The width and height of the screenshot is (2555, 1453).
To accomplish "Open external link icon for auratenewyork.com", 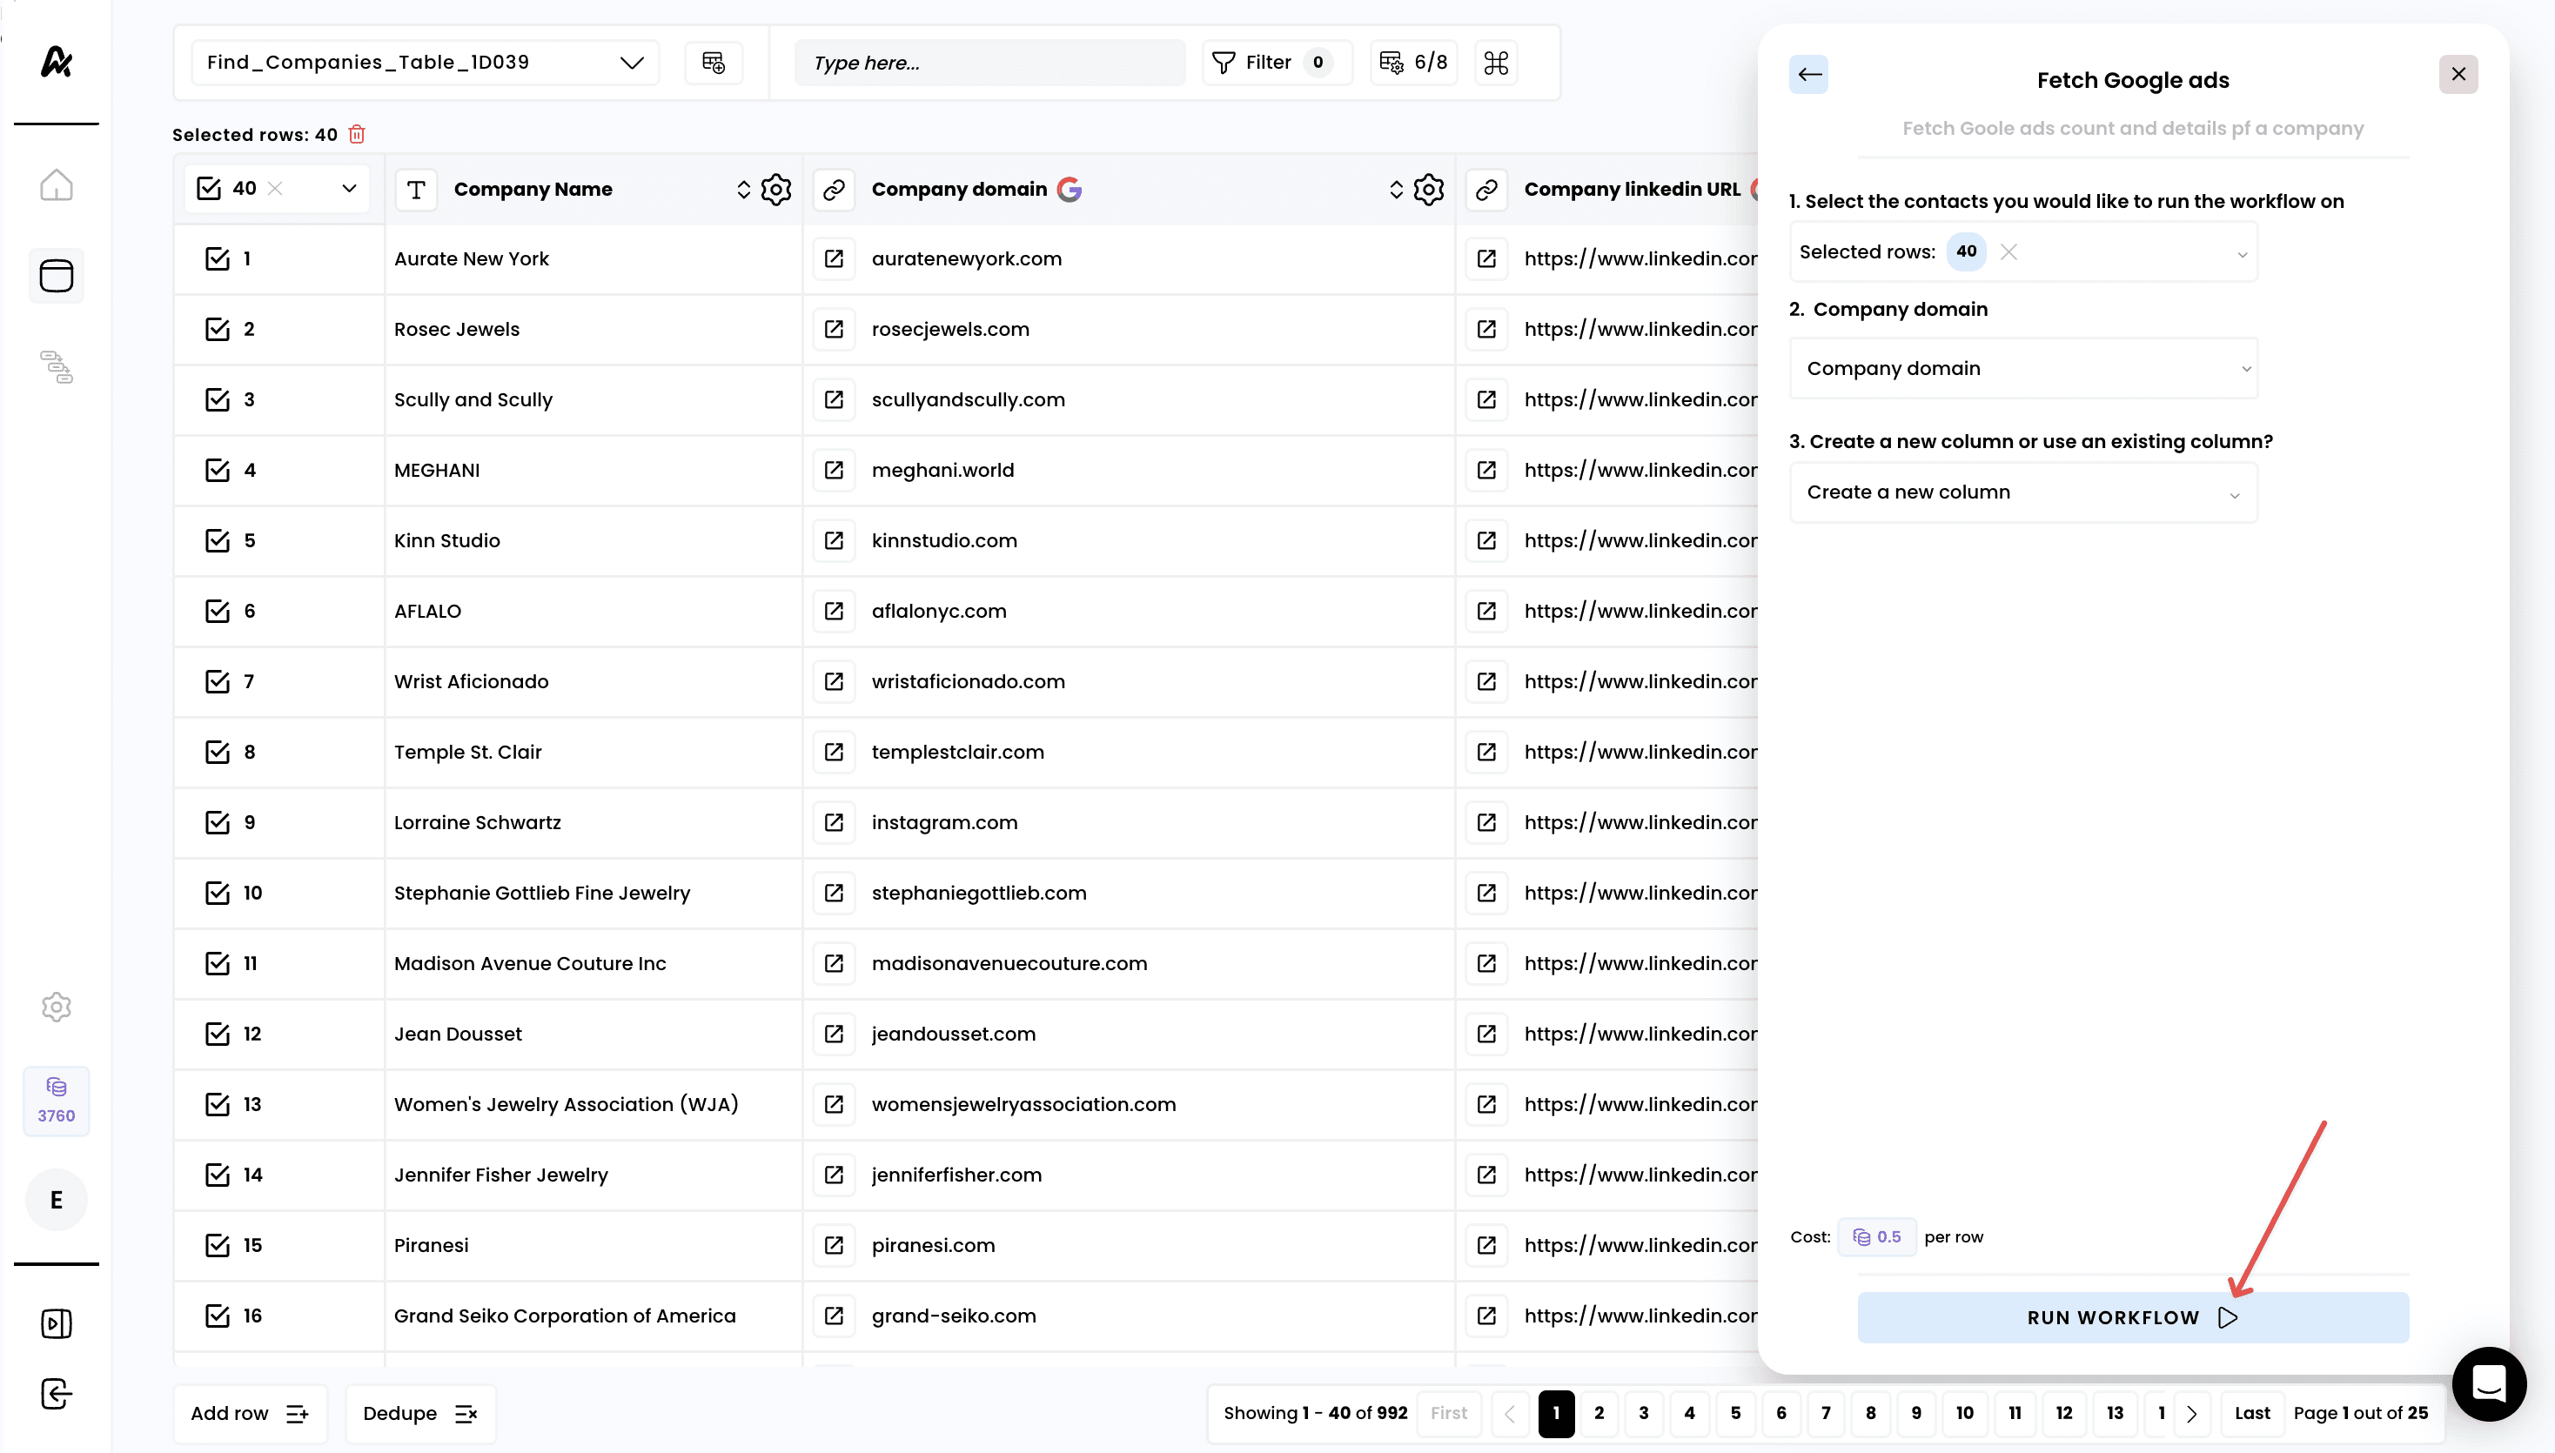I will coord(835,259).
